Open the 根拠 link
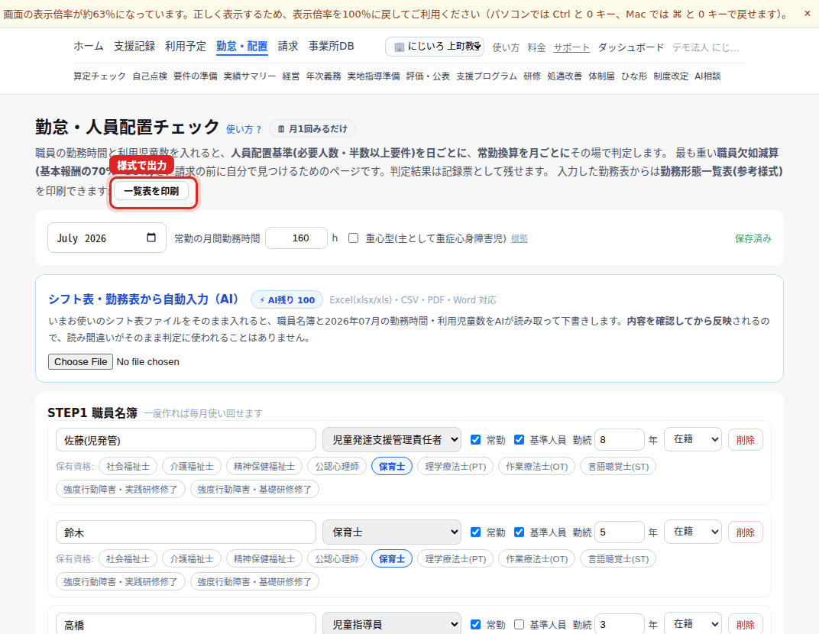Screen dimensions: 819x634 520,238
